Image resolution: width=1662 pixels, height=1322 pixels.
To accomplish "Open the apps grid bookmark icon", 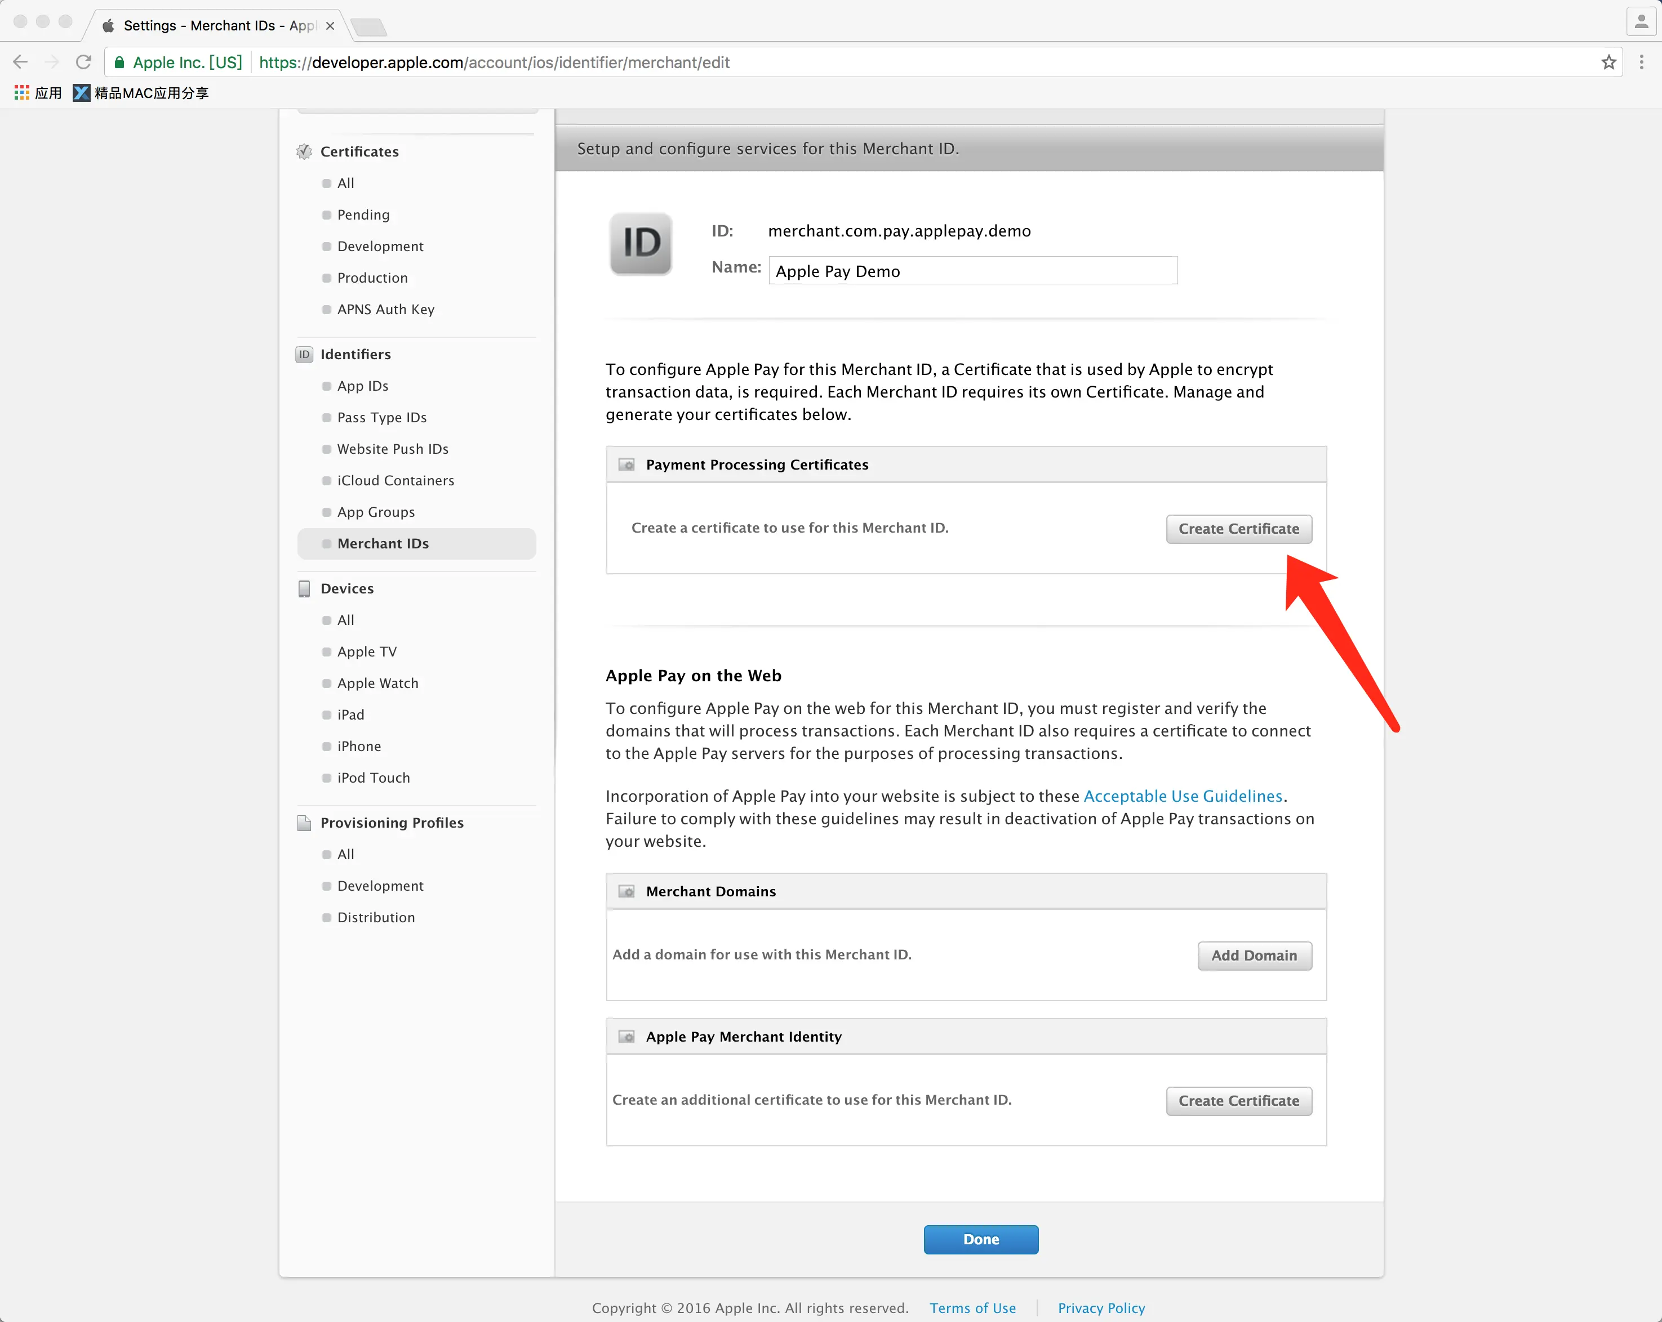I will [x=21, y=92].
